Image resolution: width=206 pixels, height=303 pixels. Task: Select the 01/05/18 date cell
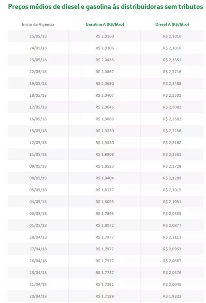[x=38, y=225]
